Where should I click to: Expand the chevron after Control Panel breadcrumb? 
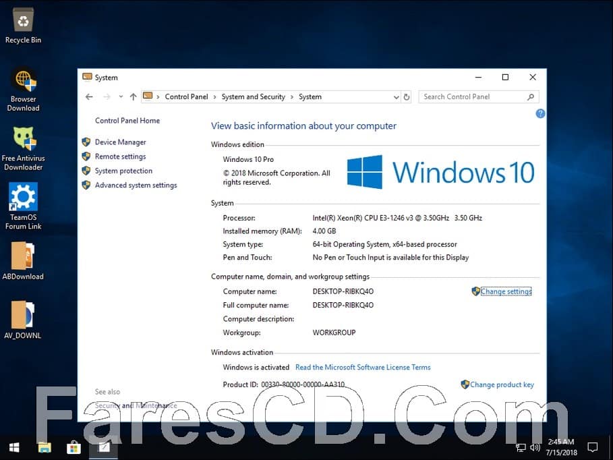coord(214,97)
